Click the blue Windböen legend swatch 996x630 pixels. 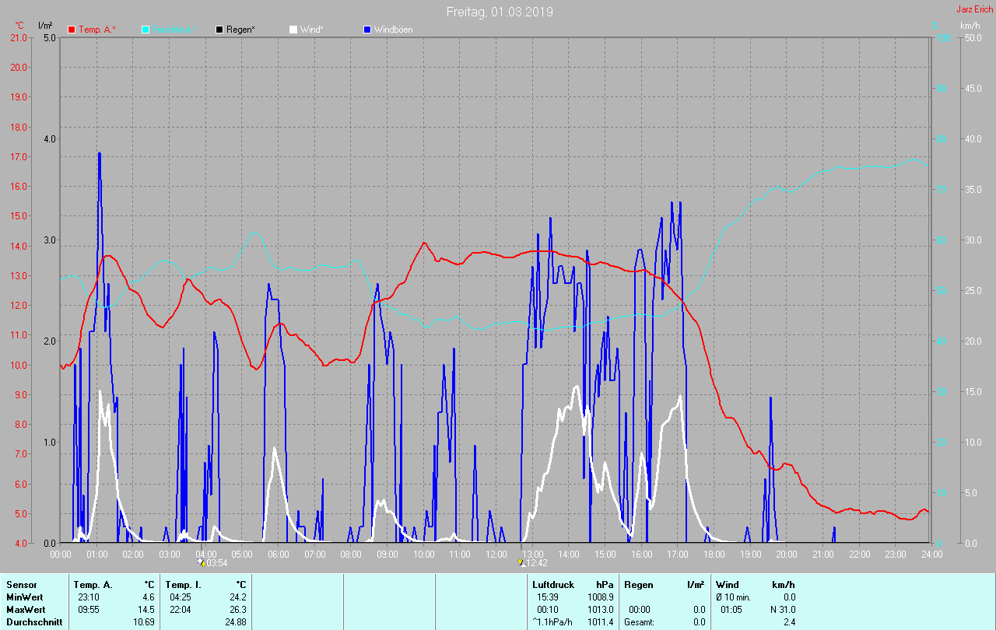tap(367, 30)
